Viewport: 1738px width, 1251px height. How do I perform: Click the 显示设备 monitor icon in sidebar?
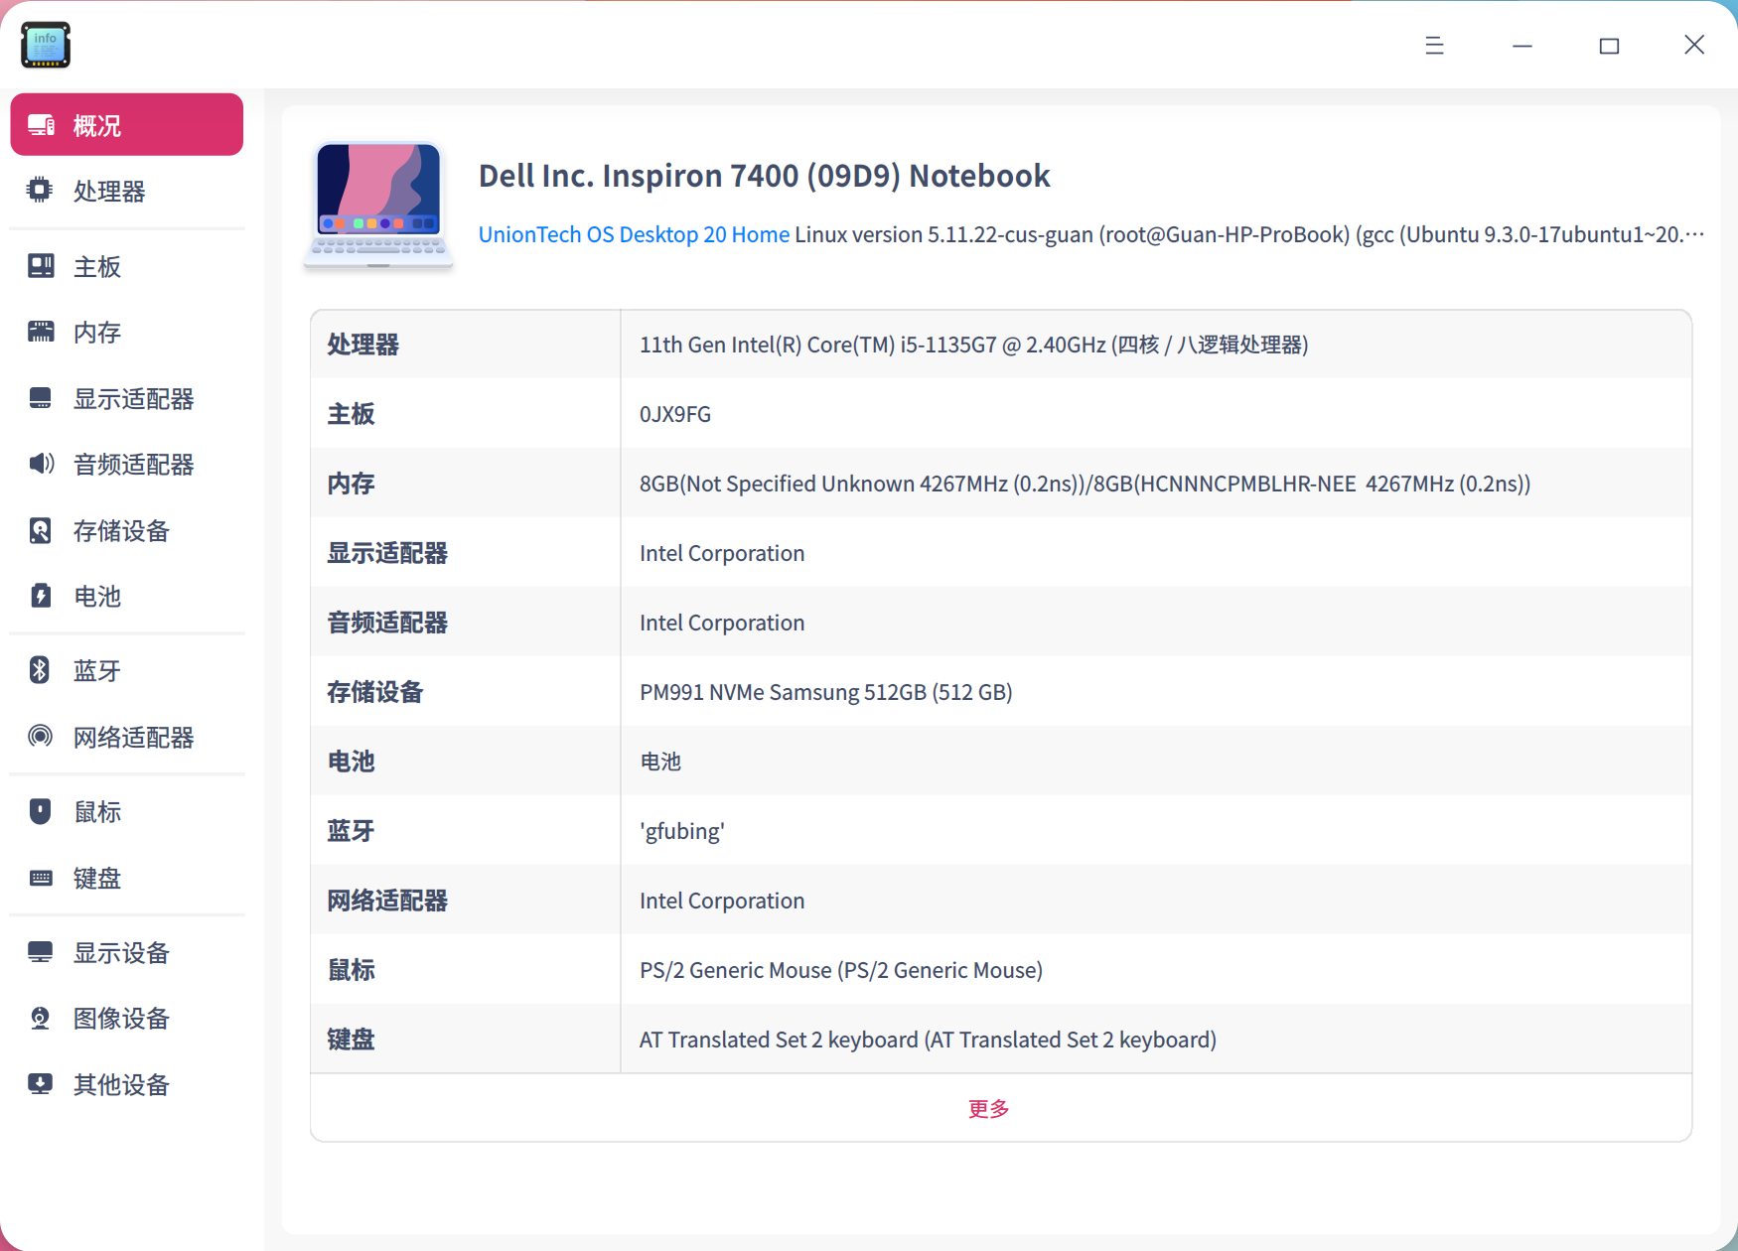click(41, 952)
